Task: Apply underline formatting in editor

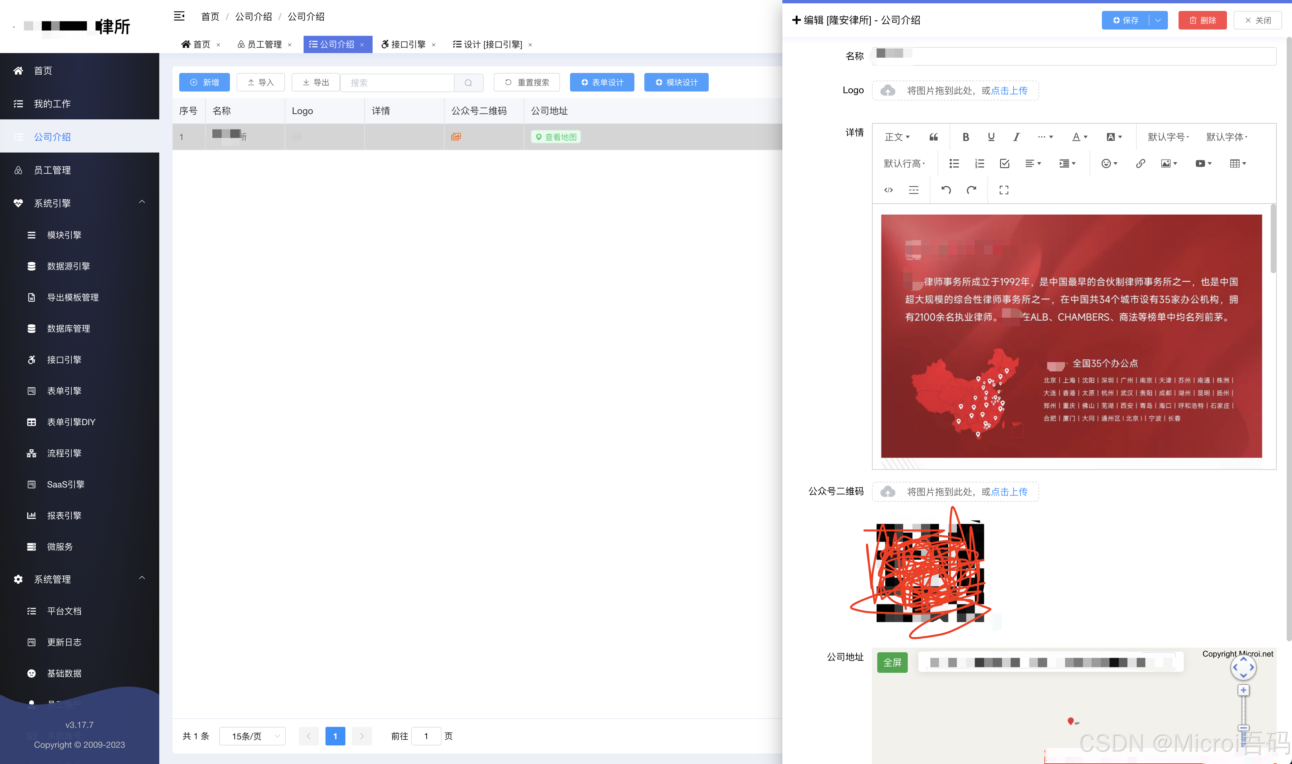Action: tap(991, 137)
